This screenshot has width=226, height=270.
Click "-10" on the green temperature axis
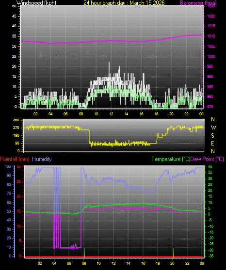(210, 226)
